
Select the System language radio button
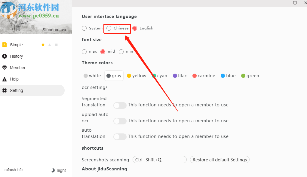coord(84,28)
